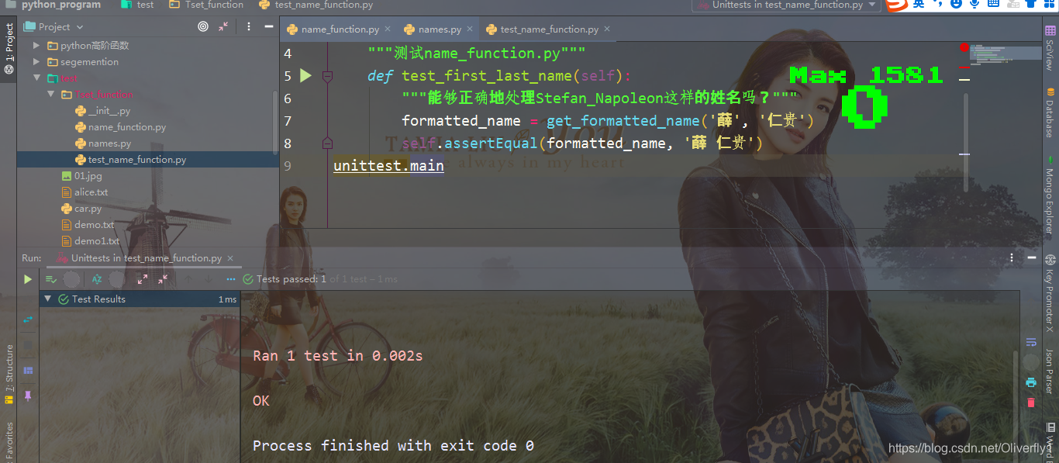
Task: Click the print icon beside console output
Action: click(1030, 382)
